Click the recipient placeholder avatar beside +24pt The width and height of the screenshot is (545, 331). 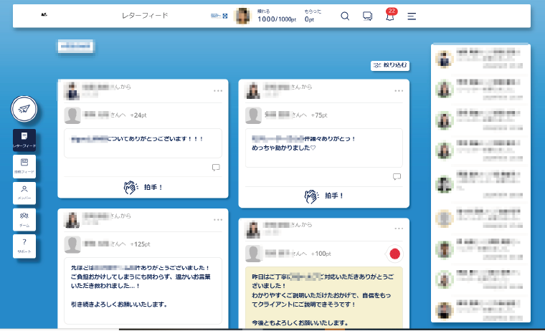pyautogui.click(x=72, y=115)
